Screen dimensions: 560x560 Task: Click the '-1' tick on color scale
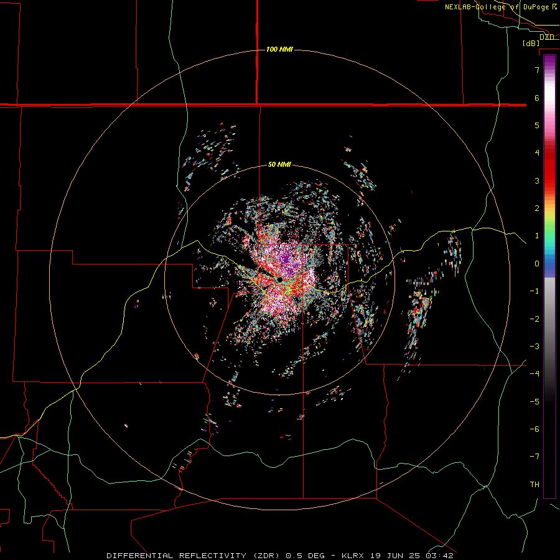(534, 291)
